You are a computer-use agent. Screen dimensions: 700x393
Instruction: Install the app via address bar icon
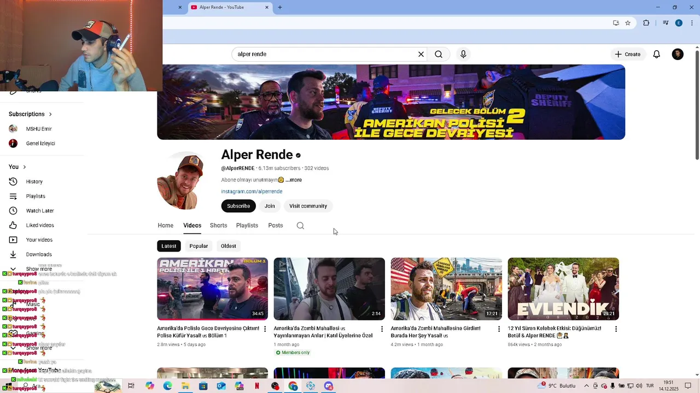[x=616, y=23]
